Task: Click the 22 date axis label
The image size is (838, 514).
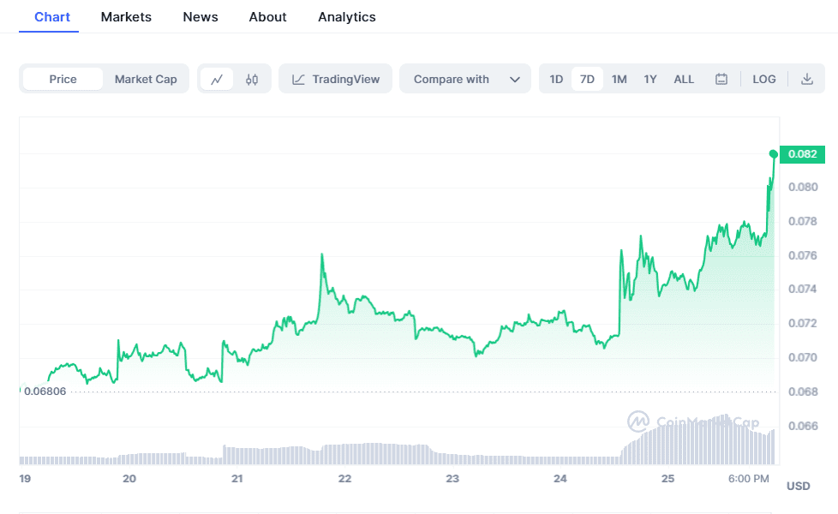Action: [344, 478]
